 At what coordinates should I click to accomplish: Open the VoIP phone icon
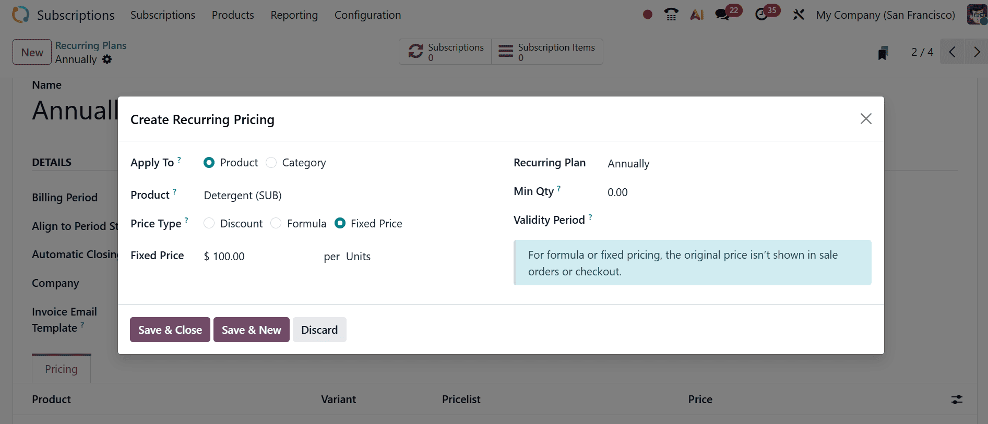coord(671,15)
